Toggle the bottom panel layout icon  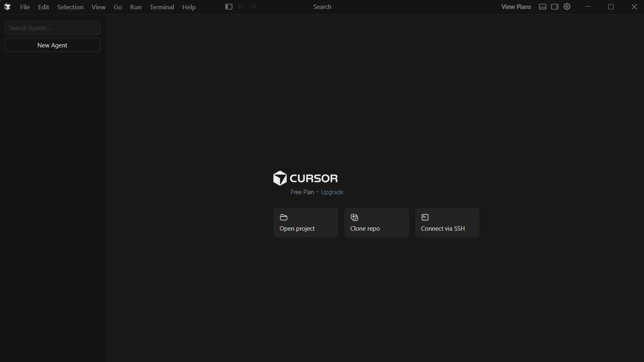tap(543, 7)
